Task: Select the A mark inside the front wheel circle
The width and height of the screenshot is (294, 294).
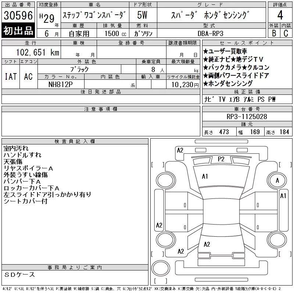Action: pos(277,180)
